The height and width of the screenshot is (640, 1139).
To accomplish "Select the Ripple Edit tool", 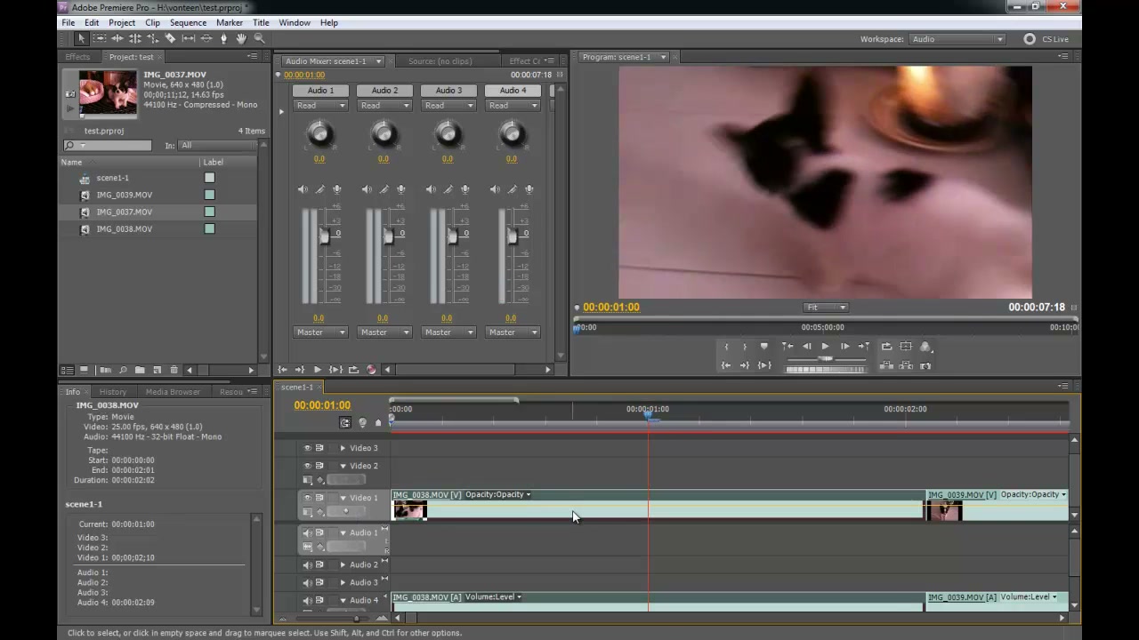I will (117, 39).
